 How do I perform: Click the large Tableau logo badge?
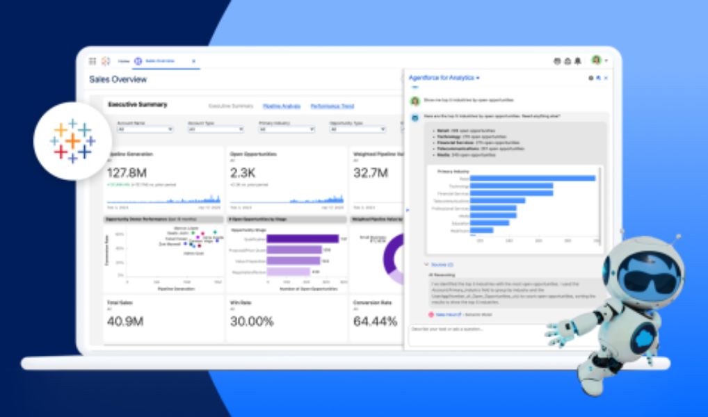tap(72, 141)
